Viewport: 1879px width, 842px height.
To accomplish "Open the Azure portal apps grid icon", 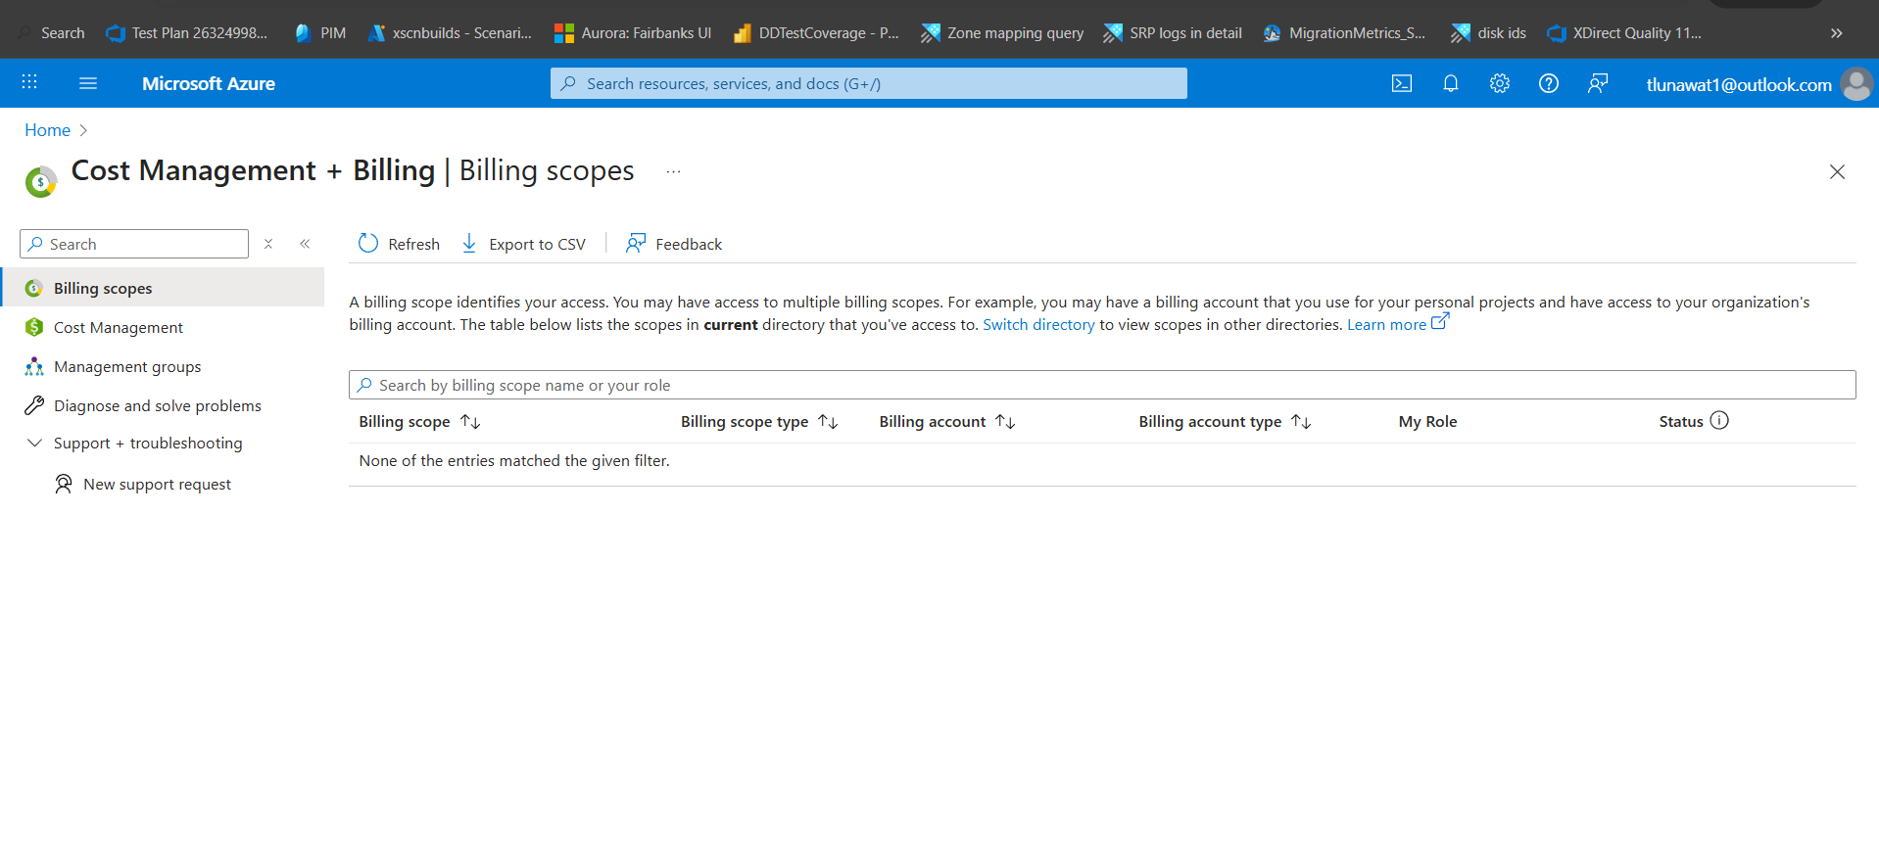I will [29, 82].
